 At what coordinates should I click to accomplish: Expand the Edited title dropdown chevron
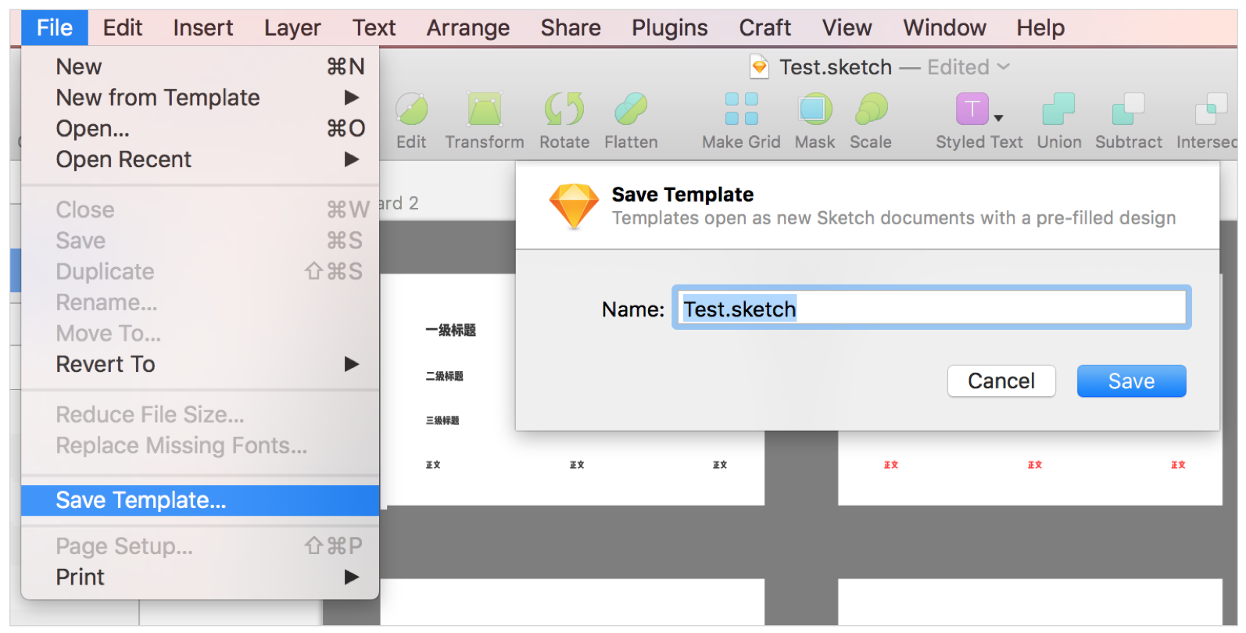pos(1004,67)
